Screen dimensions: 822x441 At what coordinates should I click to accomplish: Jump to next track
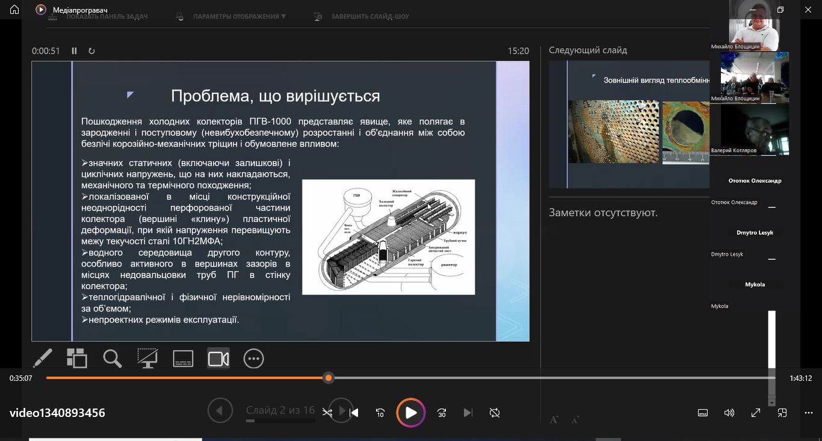coord(468,413)
